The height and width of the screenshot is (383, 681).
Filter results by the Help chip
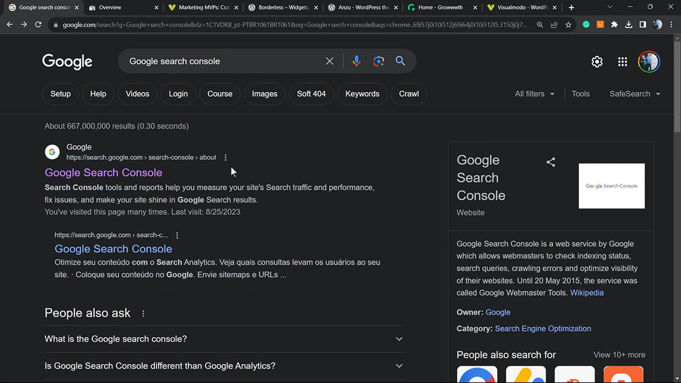pyautogui.click(x=98, y=94)
